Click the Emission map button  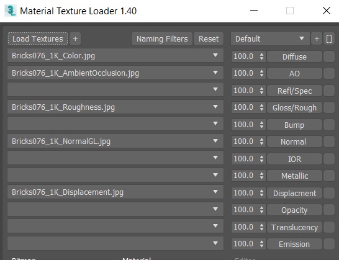pos(294,244)
